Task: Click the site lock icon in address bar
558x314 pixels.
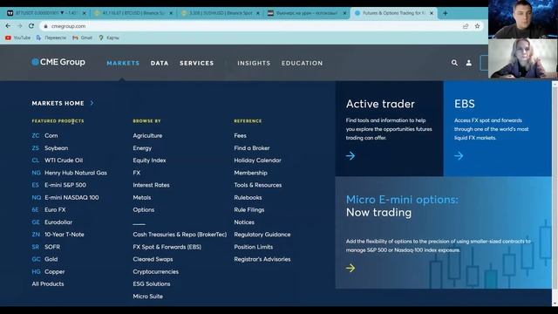Action: tap(45, 26)
